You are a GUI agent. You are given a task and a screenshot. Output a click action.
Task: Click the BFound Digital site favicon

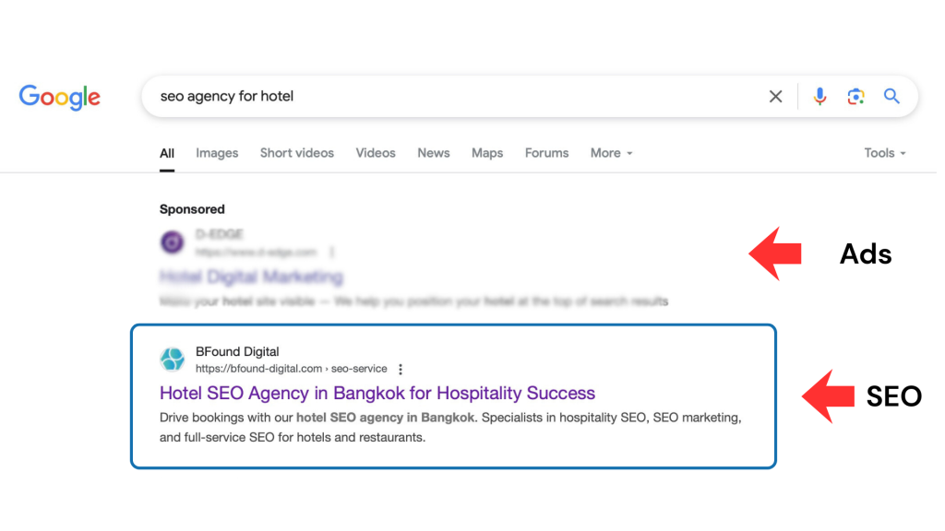[173, 360]
